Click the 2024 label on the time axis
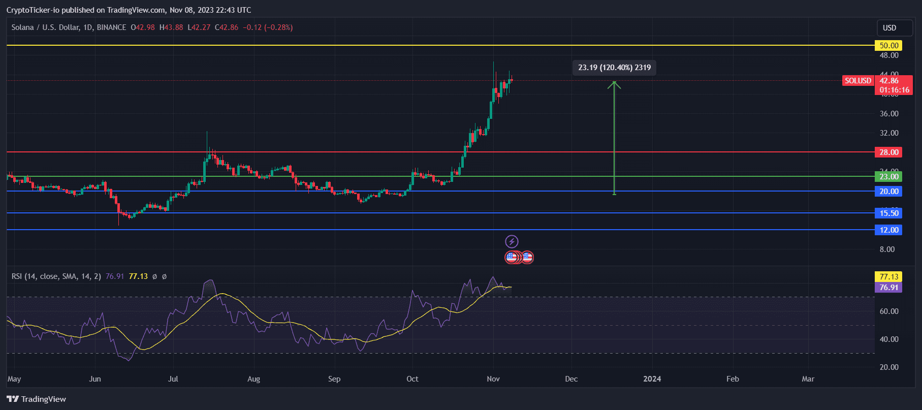Image resolution: width=922 pixels, height=410 pixels. point(652,379)
